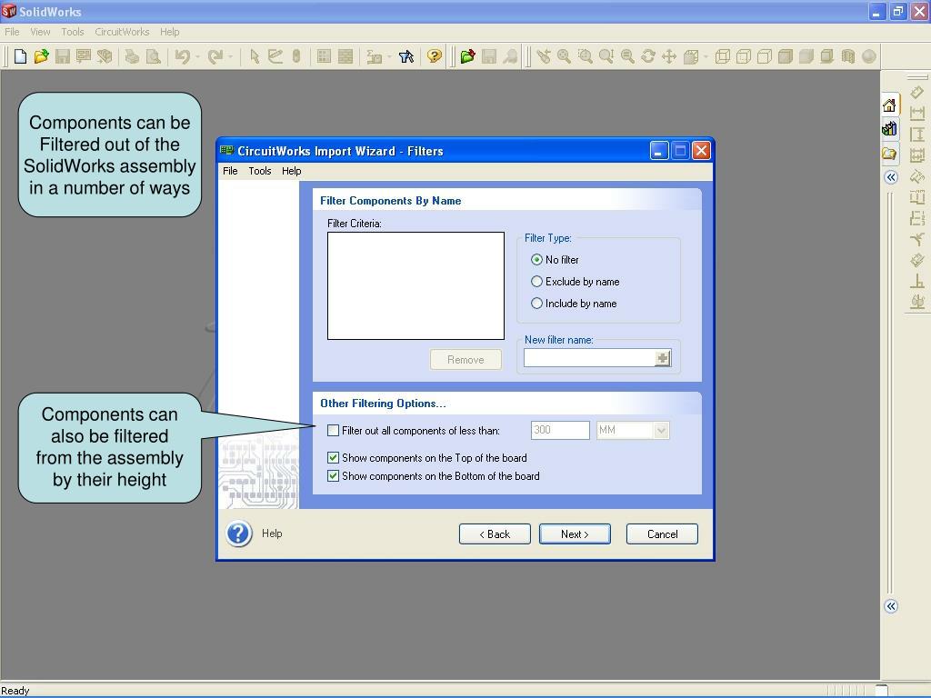Click the height value field showing 300
The width and height of the screenshot is (931, 698).
560,430
